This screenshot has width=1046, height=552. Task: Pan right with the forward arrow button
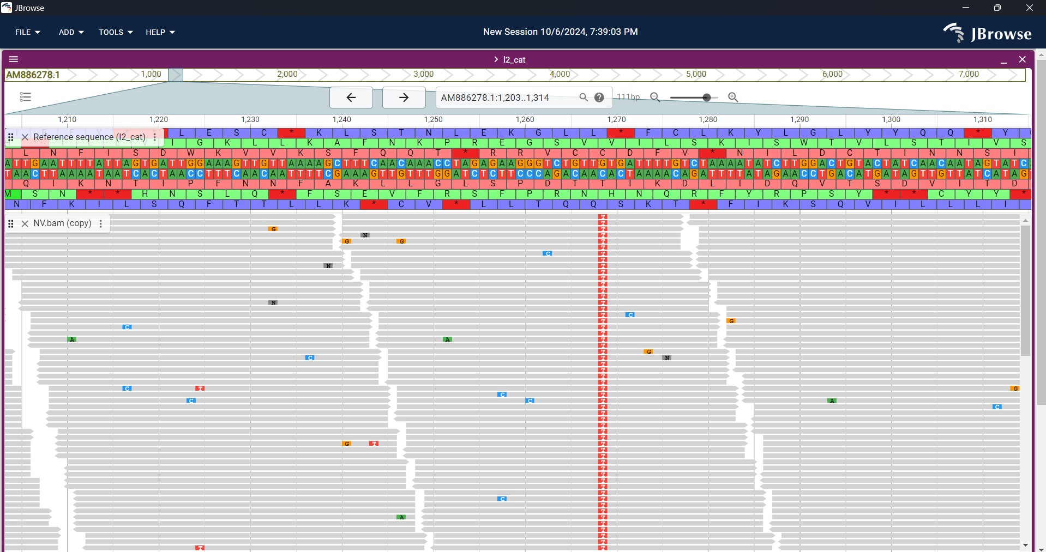(x=404, y=98)
